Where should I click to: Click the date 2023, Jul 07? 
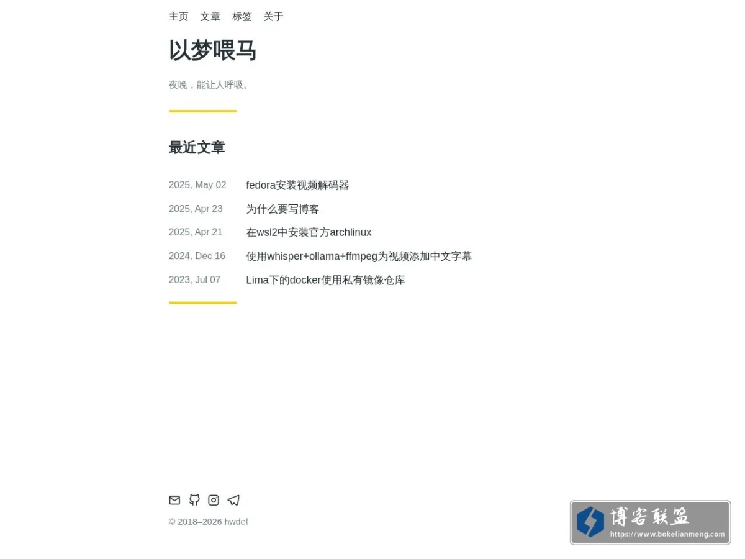194,280
